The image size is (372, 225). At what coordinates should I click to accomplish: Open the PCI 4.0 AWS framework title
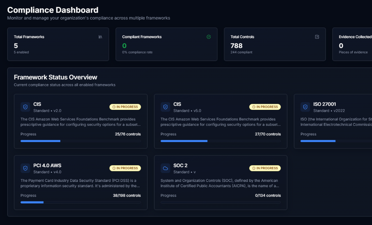(47, 166)
